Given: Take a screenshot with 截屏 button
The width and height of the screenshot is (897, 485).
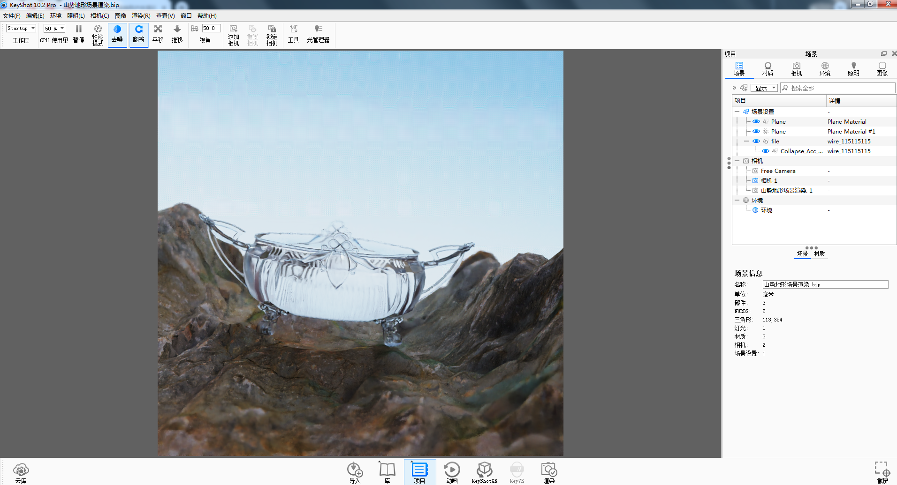Looking at the screenshot, I should pos(882,472).
